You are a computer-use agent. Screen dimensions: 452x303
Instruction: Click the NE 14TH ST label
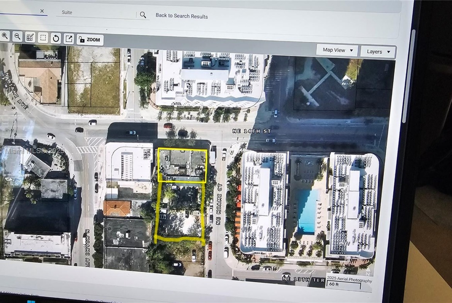point(251,131)
